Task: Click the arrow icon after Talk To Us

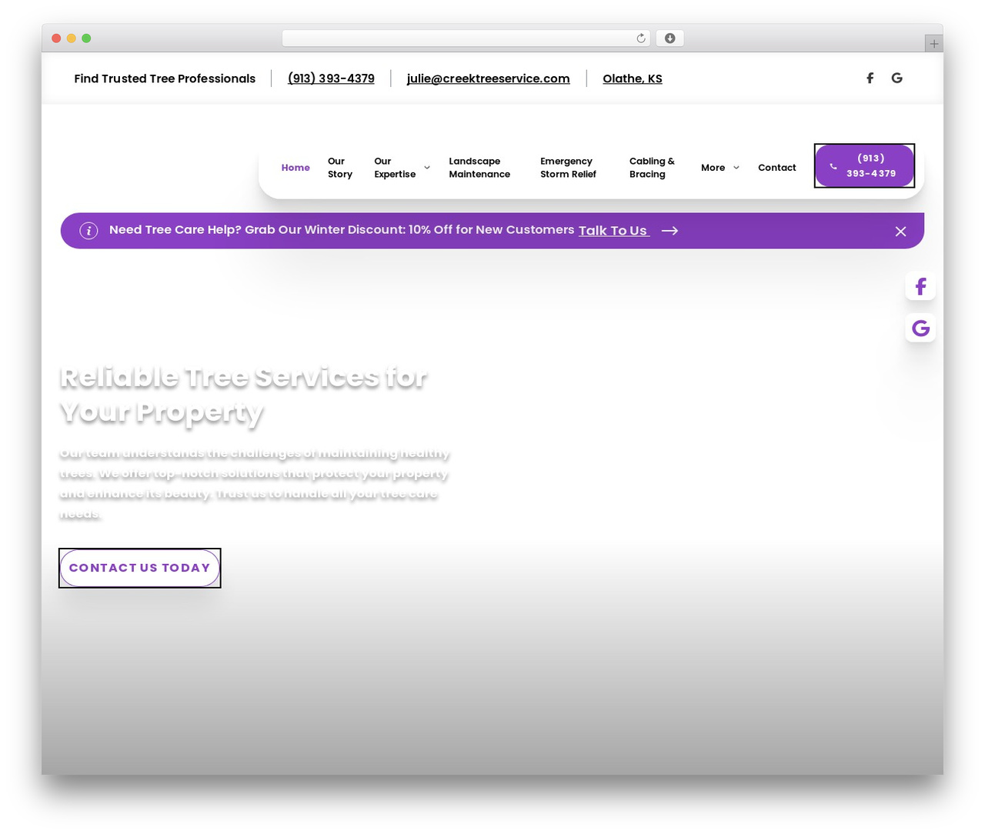Action: 669,231
